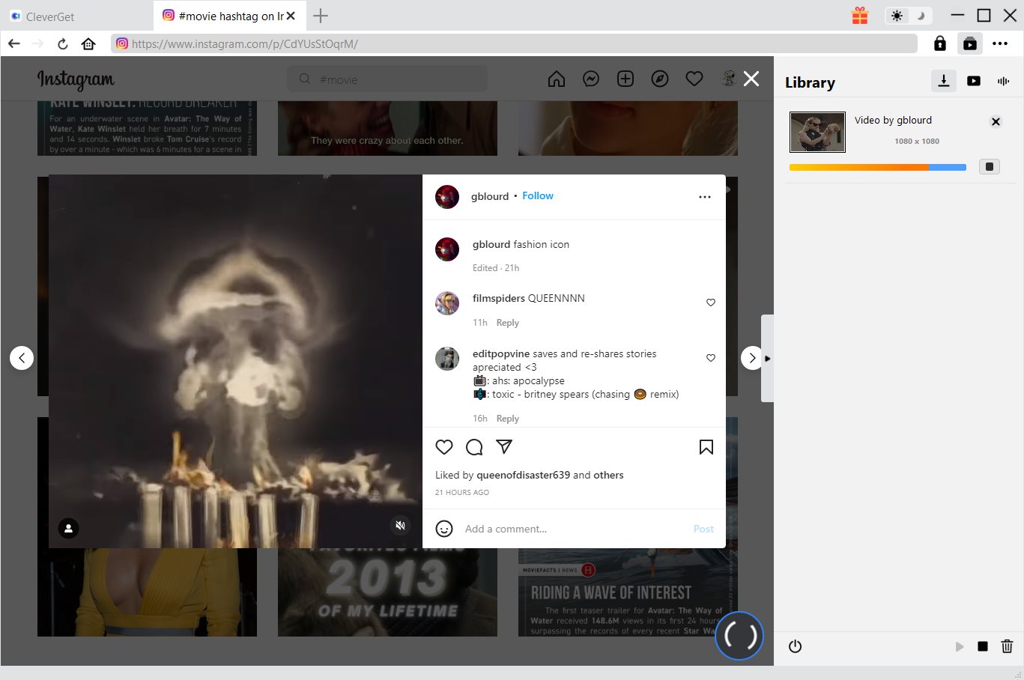
Task: Open the Instagram Messenger icon
Action: (x=591, y=79)
